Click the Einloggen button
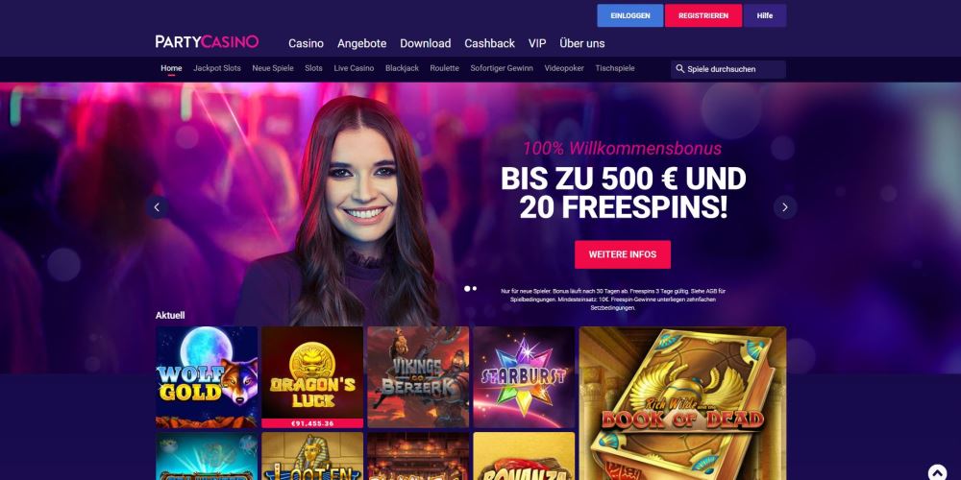 (630, 16)
